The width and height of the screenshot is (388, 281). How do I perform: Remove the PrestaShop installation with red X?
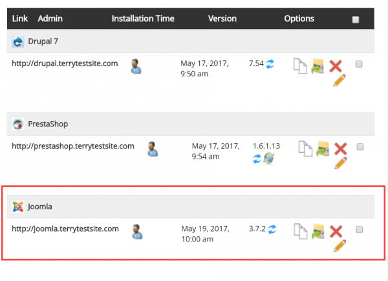click(x=341, y=149)
